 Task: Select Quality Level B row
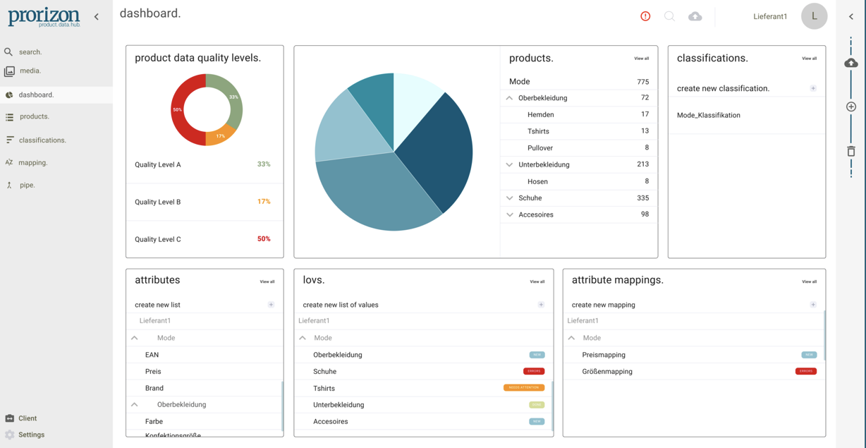205,202
